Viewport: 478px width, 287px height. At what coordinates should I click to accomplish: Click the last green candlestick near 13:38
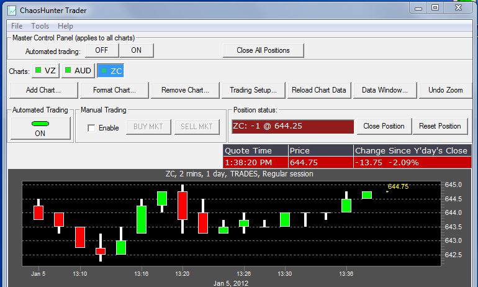(x=367, y=195)
